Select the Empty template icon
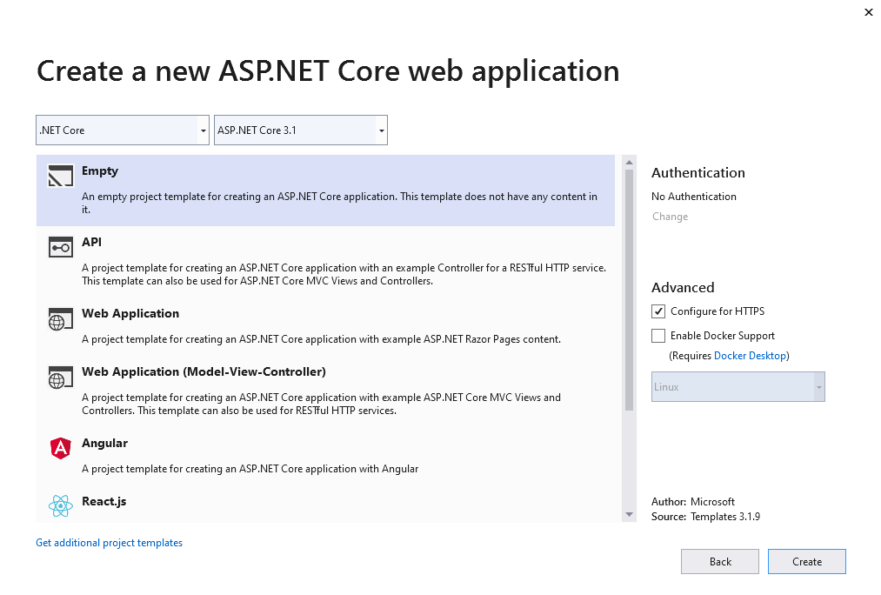 tap(60, 175)
